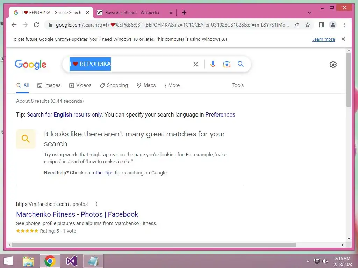Open Visual Studio from taskbar
The image size is (358, 268).
71,261
